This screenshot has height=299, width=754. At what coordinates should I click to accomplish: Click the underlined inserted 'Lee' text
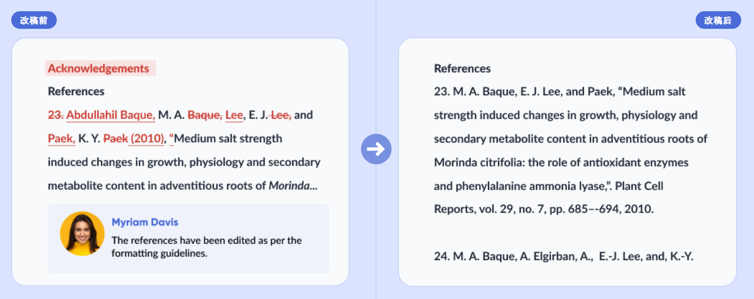234,115
